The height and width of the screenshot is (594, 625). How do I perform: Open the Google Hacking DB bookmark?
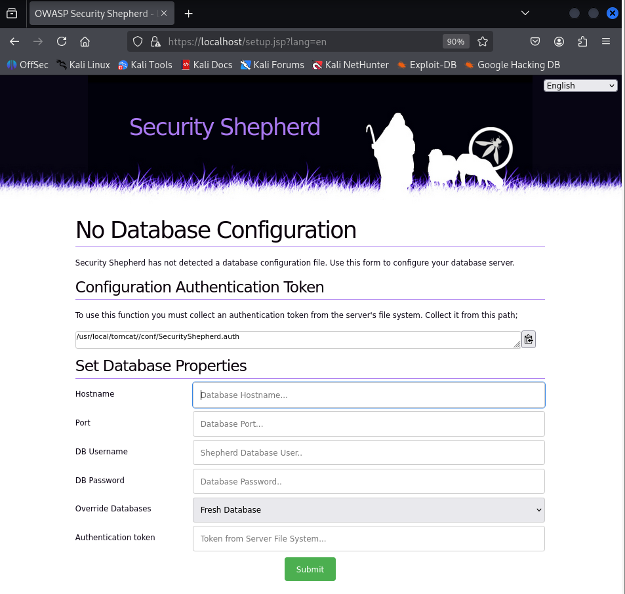pyautogui.click(x=512, y=65)
